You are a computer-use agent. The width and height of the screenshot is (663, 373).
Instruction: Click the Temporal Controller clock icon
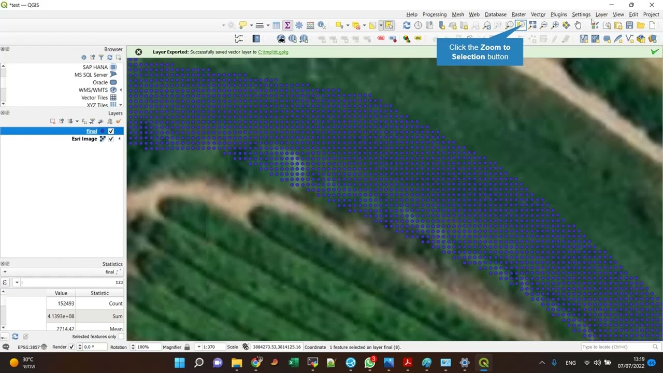pos(418,25)
